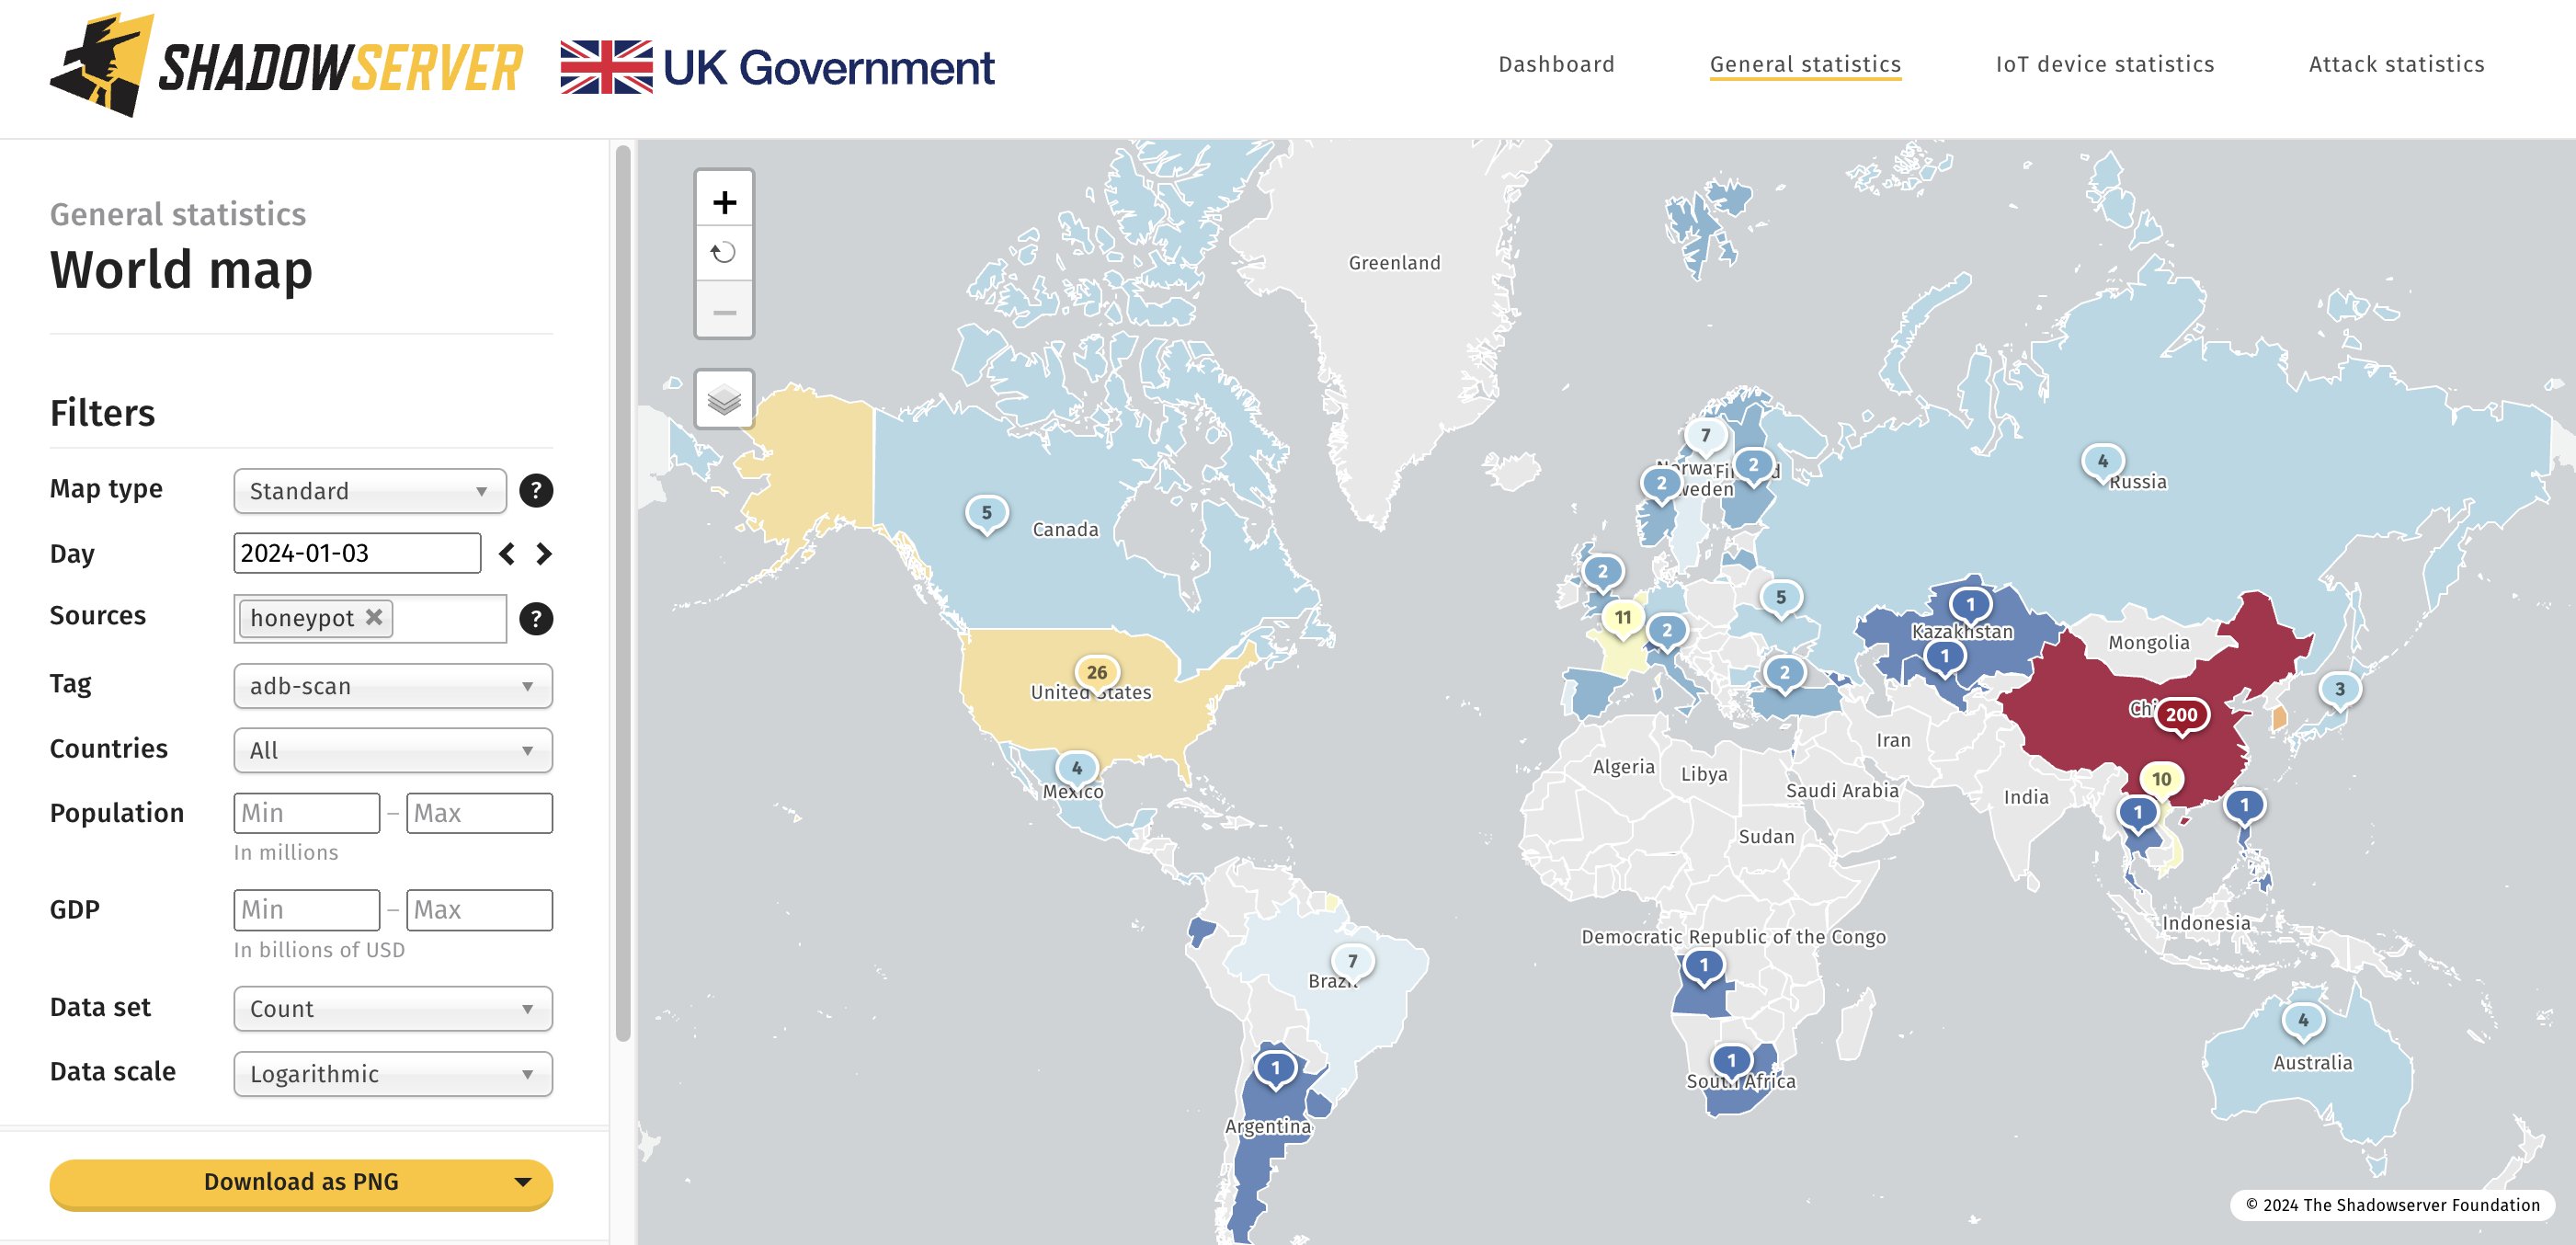Open the Sources help icon
Screen dimensions: 2576x1245
536,619
